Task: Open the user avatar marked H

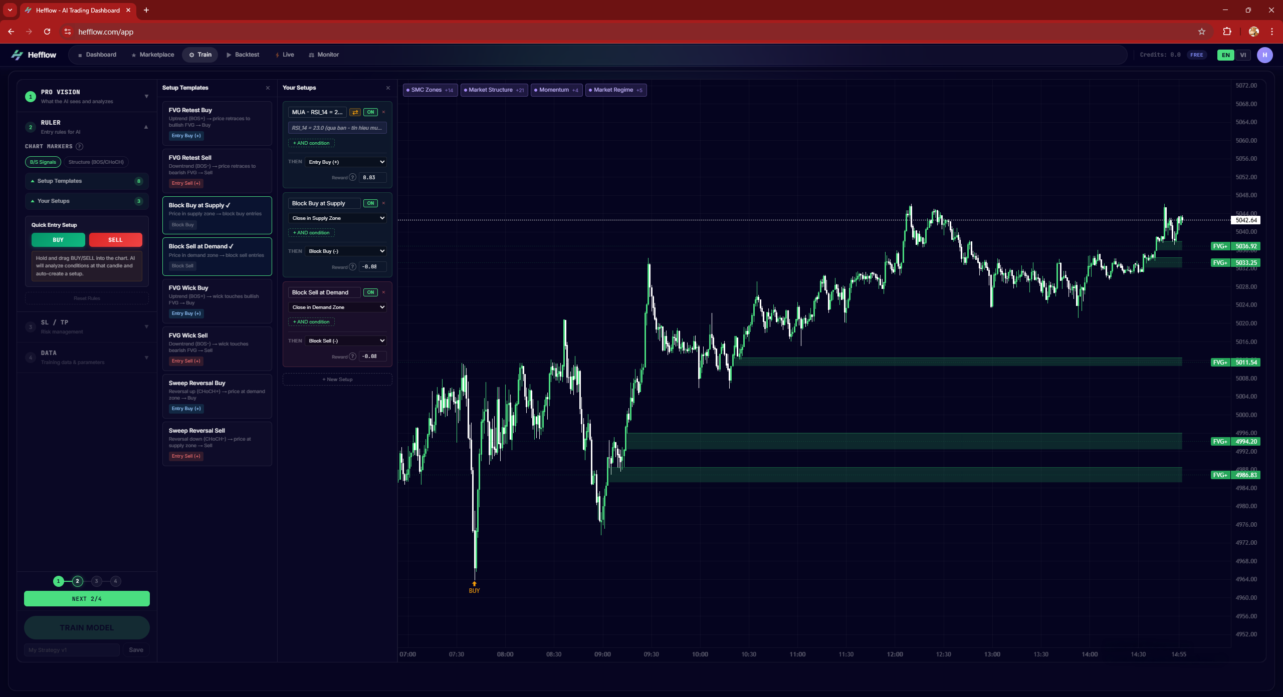Action: [x=1265, y=55]
